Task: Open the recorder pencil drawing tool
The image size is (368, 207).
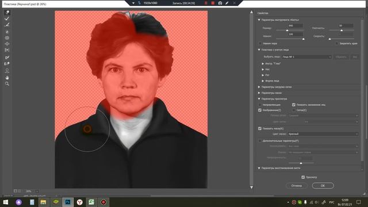Action: (x=227, y=3)
